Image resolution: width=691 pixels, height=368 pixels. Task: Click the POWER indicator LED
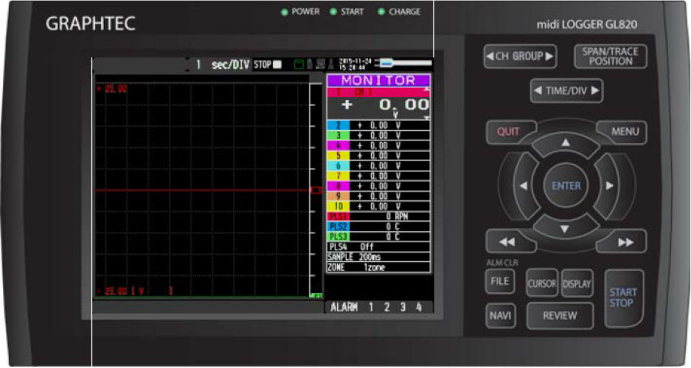click(x=285, y=12)
